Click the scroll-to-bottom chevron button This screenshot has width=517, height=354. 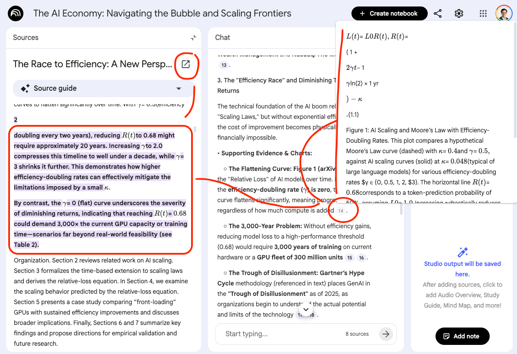coord(306,309)
